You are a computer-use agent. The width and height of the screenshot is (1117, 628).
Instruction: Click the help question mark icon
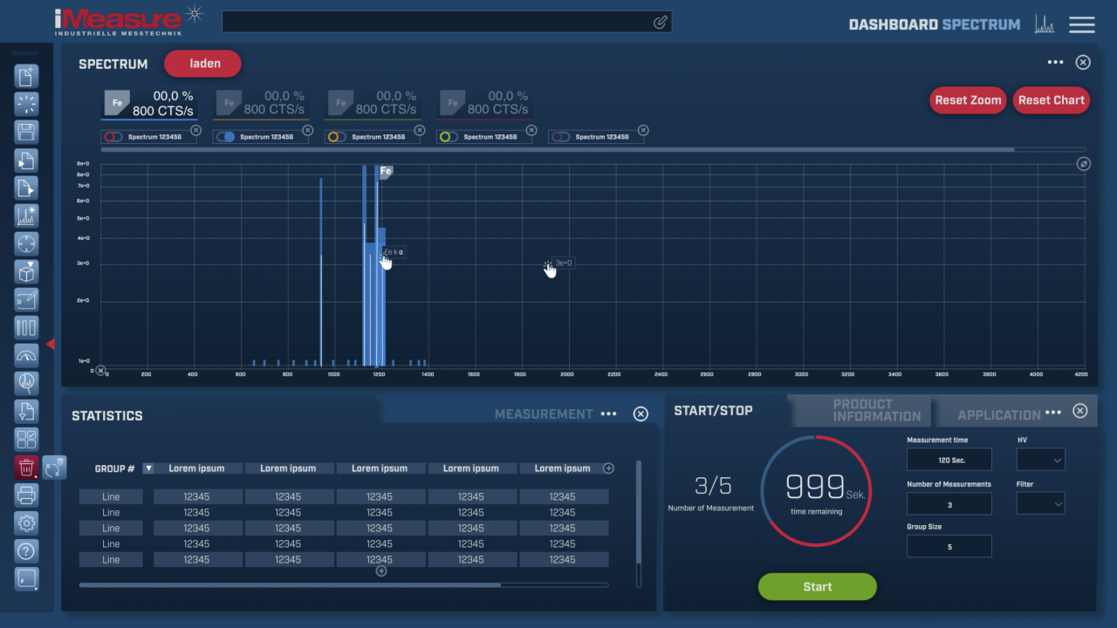[x=26, y=550]
